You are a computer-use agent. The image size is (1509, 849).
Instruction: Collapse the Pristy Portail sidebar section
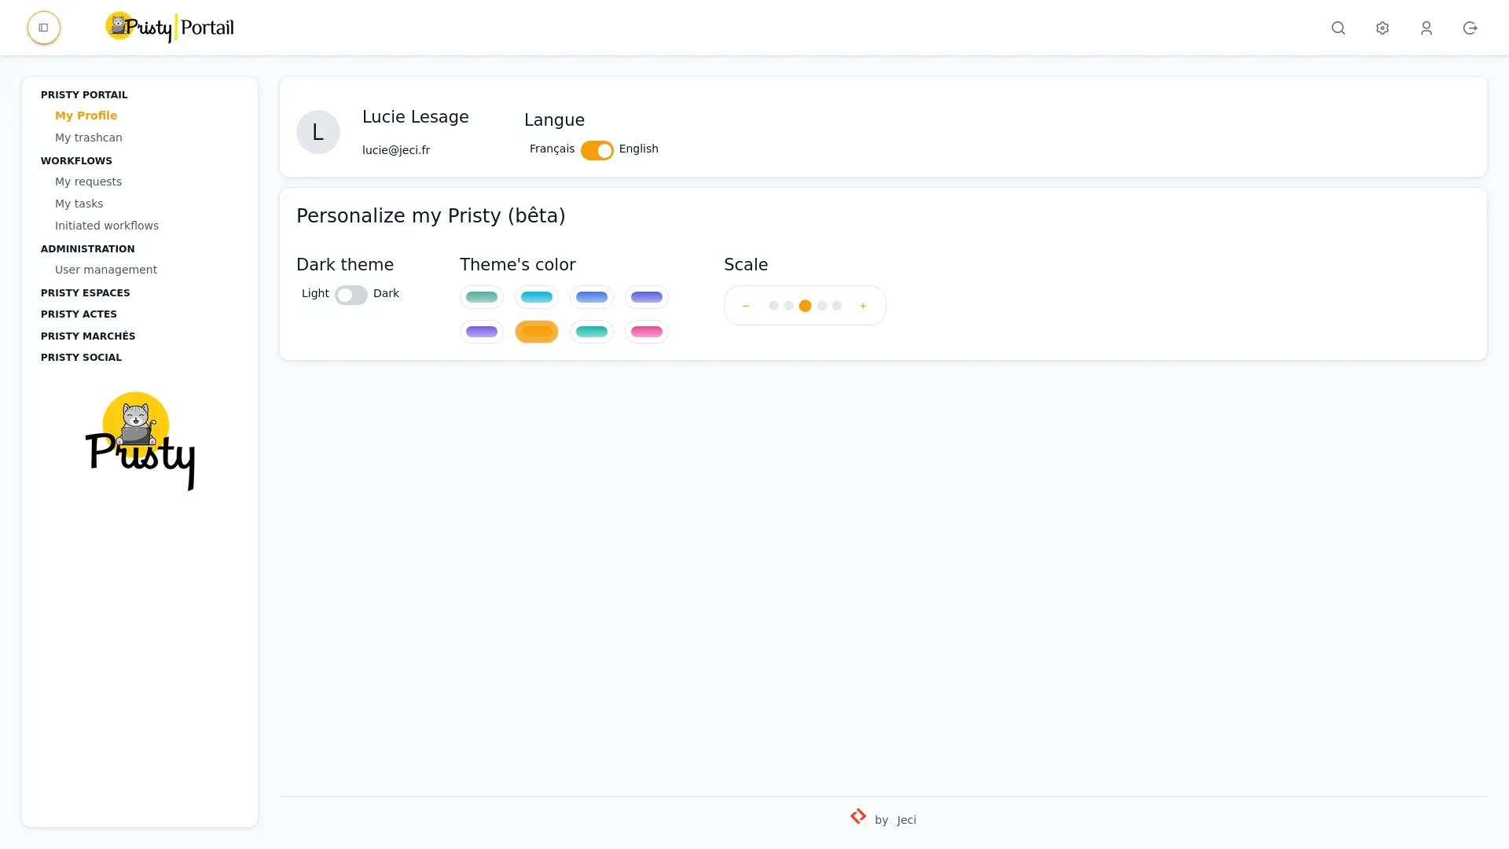click(83, 95)
